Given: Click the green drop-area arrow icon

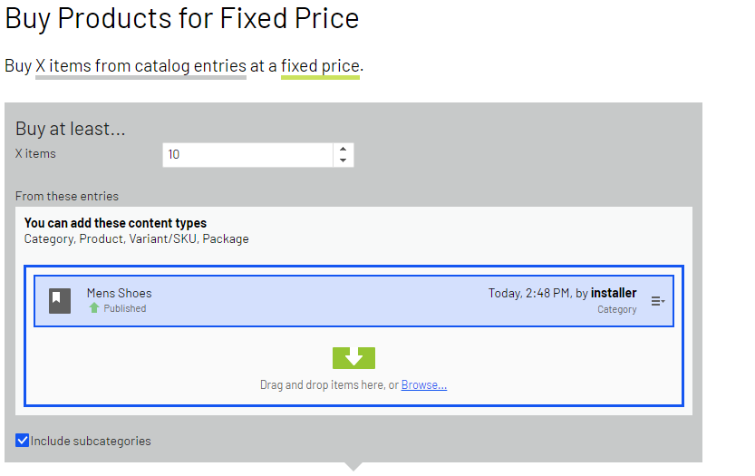Looking at the screenshot, I should click(353, 357).
